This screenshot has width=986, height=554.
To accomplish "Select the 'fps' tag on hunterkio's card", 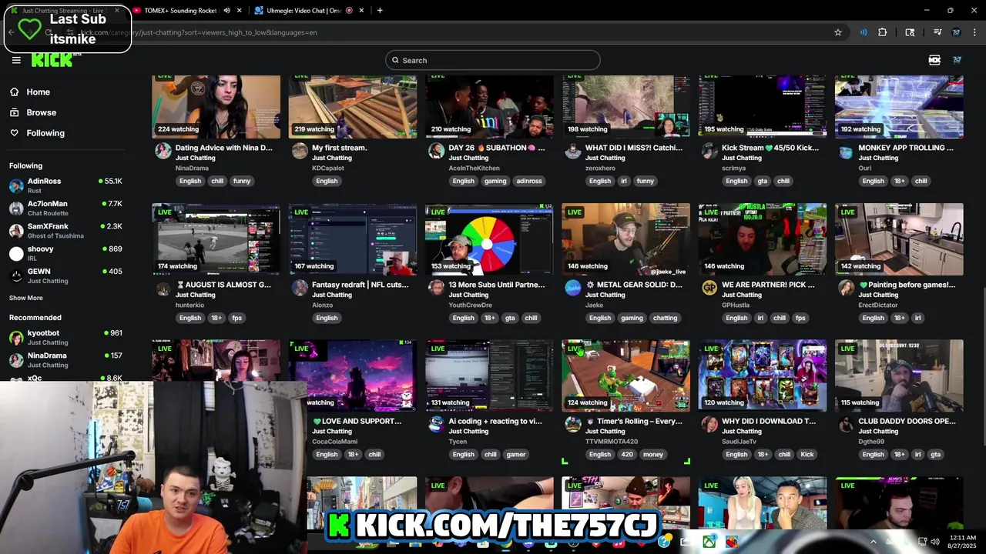I will tap(237, 318).
